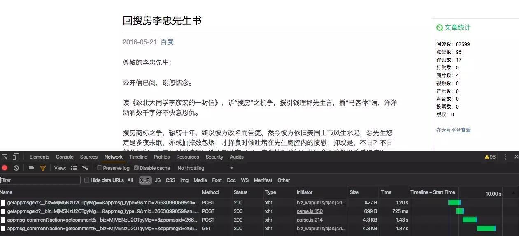Filter requests by Media type
519x236 pixels.
[x=200, y=180]
